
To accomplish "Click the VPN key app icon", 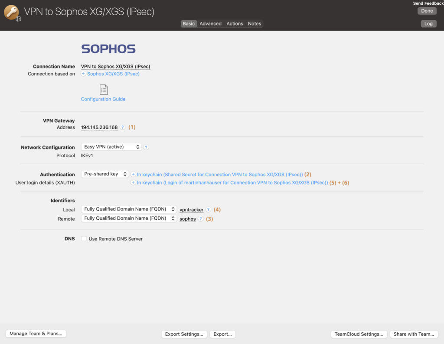I will [11, 12].
